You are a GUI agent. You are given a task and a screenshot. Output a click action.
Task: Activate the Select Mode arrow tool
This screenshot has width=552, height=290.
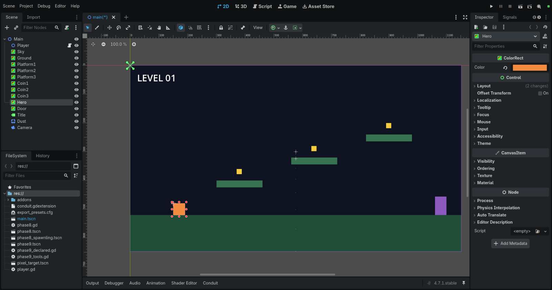click(88, 28)
